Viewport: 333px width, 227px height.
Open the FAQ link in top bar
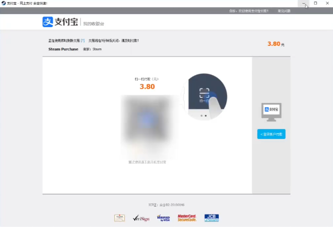(x=284, y=11)
